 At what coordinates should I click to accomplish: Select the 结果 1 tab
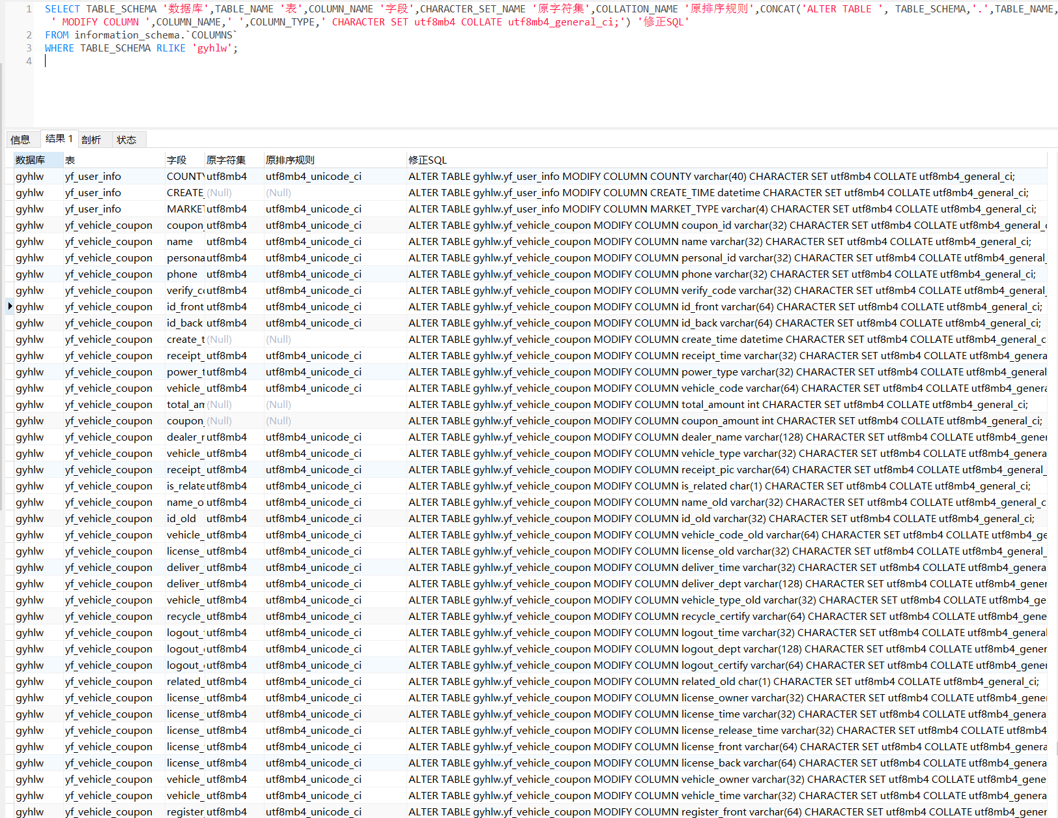(59, 139)
